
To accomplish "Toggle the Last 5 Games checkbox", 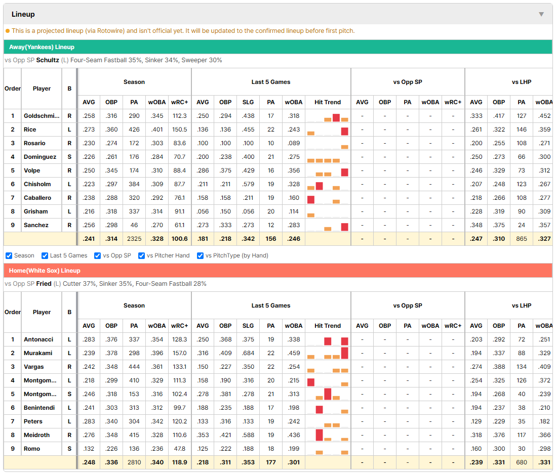I will pos(45,255).
